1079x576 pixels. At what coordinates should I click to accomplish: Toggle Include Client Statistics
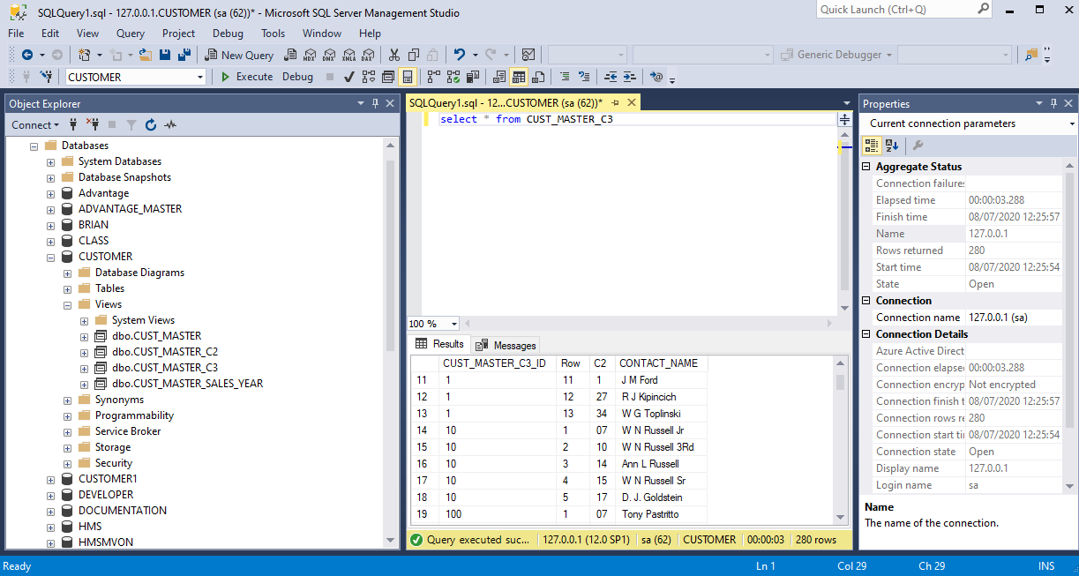point(472,77)
